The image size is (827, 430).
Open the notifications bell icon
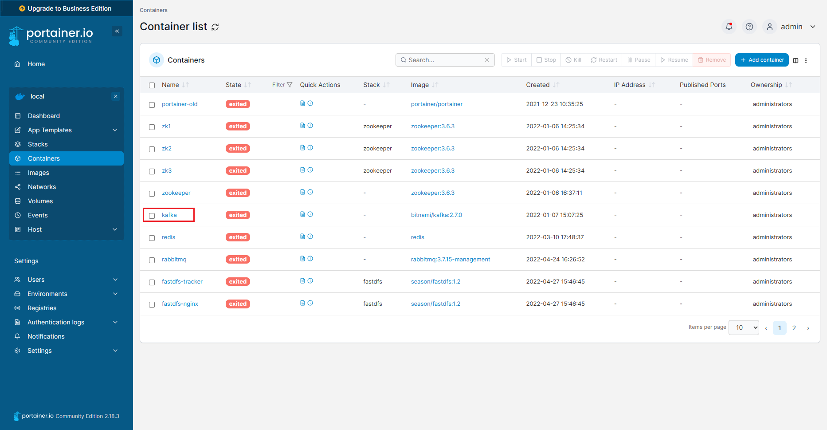tap(729, 27)
